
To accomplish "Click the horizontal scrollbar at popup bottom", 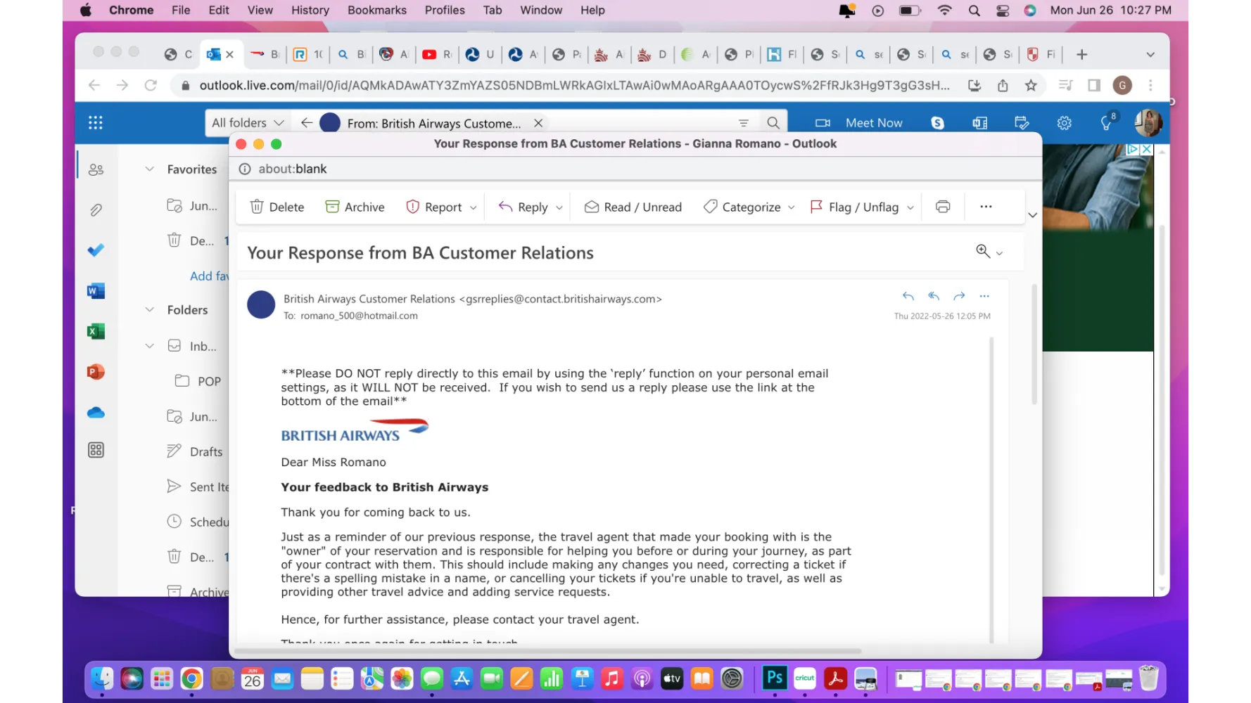I will point(549,651).
